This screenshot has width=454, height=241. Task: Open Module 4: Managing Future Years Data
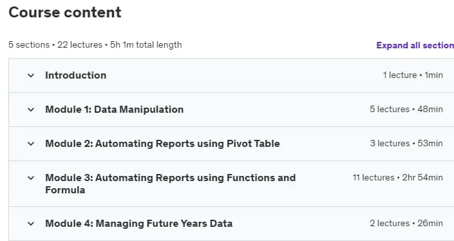138,224
